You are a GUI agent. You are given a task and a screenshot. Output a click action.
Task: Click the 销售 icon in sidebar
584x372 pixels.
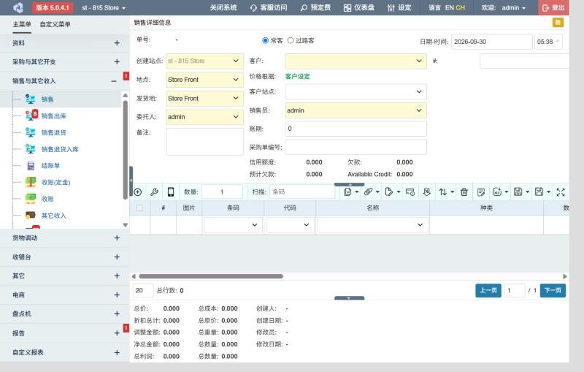pos(30,99)
